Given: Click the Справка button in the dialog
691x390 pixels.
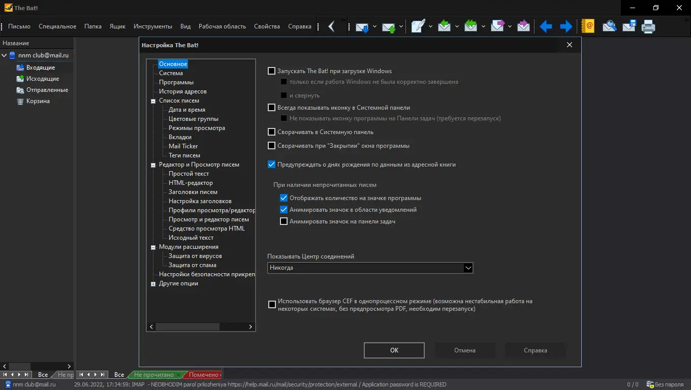Looking at the screenshot, I should [536, 350].
